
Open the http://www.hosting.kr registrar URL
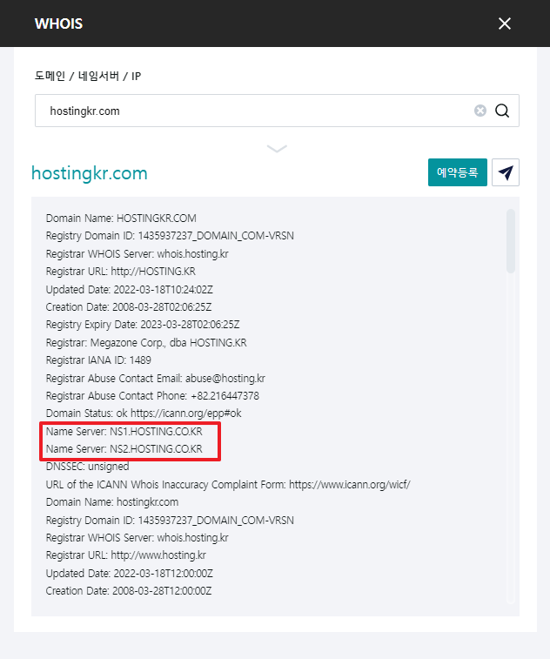158,555
